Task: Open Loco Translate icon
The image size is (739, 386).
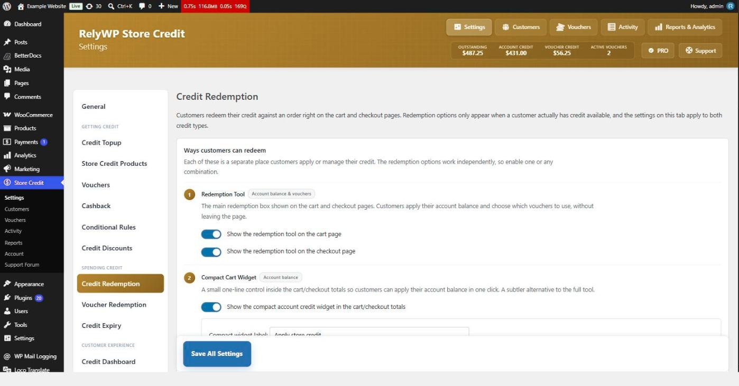Action: coord(7,370)
